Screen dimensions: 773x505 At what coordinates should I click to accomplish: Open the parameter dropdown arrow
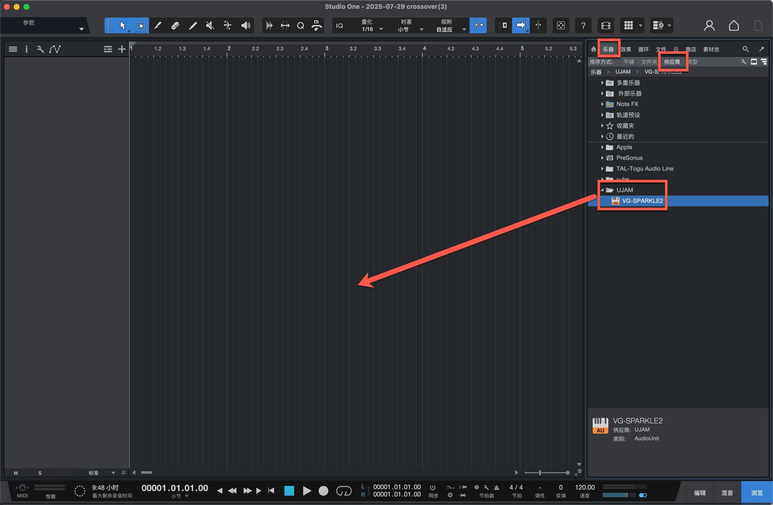[81, 29]
